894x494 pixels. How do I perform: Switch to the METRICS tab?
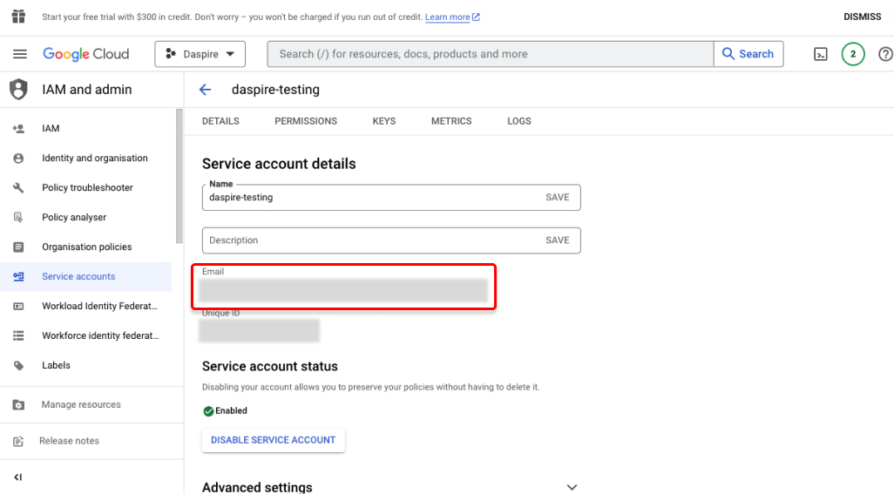(451, 121)
